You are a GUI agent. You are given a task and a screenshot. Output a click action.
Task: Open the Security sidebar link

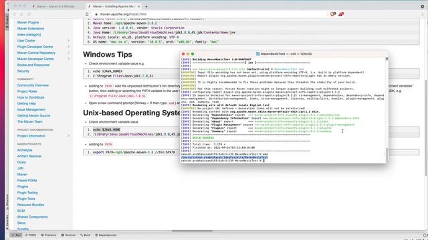click(23, 71)
